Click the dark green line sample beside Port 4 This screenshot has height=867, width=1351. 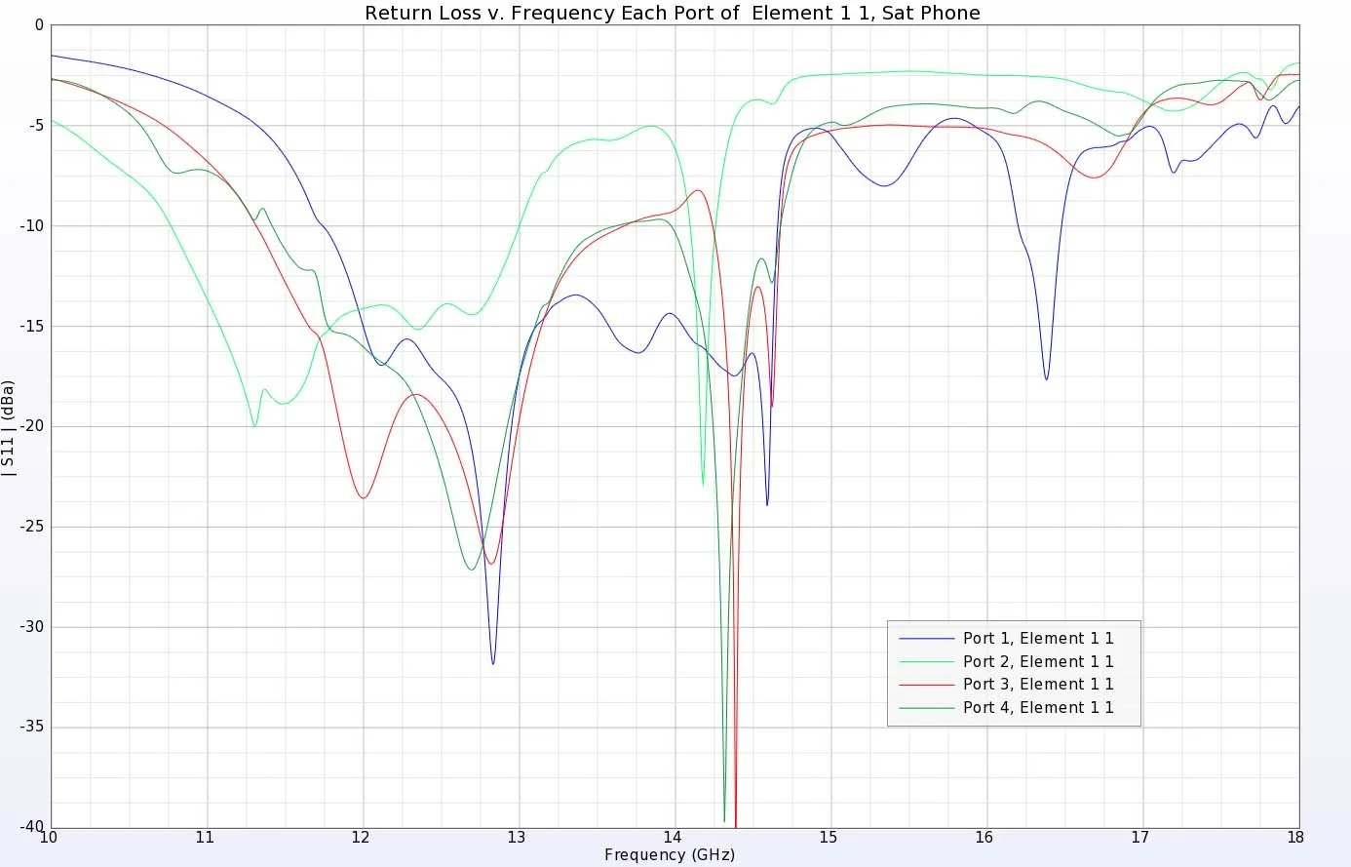(926, 707)
